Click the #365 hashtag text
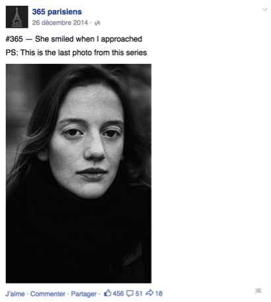This screenshot has height=302, width=271. pyautogui.click(x=14, y=39)
